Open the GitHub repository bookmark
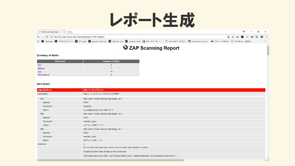The height and width of the screenshot is (166, 295). pos(198,41)
